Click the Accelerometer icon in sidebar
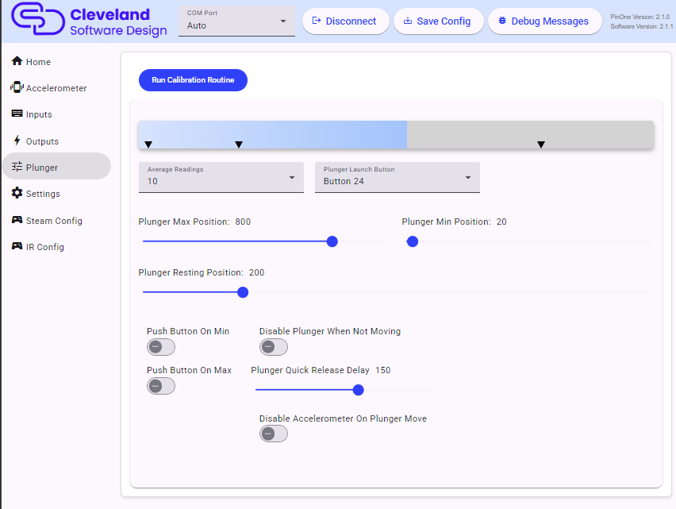This screenshot has height=509, width=676. coord(17,88)
